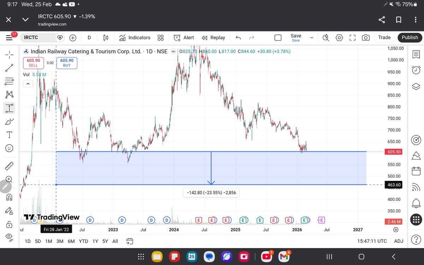This screenshot has width=424, height=265.
Task: Share the page via share icon
Action: (x=382, y=20)
